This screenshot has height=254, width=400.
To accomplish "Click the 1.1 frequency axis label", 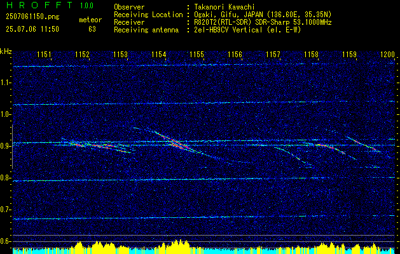I will (6, 83).
